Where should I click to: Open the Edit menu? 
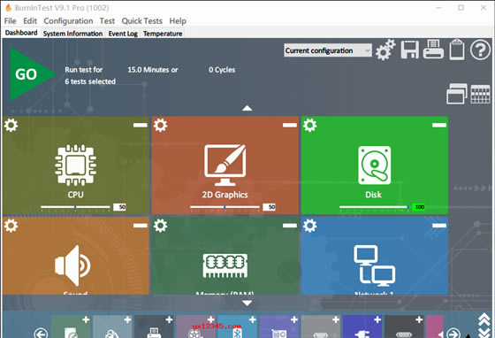click(x=30, y=21)
